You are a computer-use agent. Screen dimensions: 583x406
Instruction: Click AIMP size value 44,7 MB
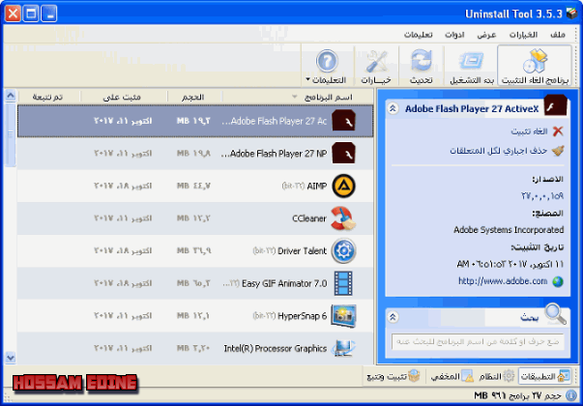193,186
